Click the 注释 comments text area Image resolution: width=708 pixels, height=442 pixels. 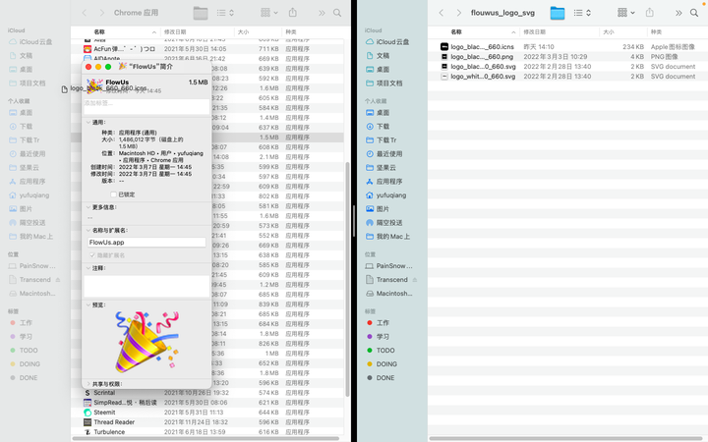[x=147, y=286]
